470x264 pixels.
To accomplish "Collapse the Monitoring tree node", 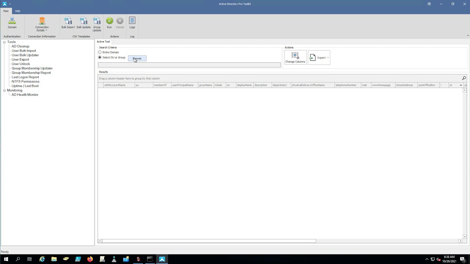I will click(x=4, y=90).
